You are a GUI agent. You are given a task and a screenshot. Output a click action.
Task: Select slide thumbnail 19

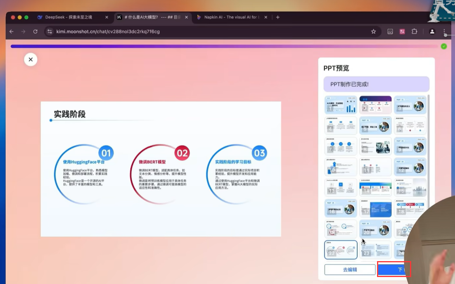tap(341, 229)
